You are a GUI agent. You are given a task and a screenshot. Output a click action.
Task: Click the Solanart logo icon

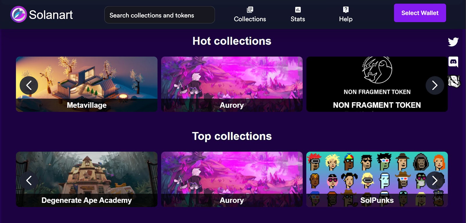click(19, 14)
